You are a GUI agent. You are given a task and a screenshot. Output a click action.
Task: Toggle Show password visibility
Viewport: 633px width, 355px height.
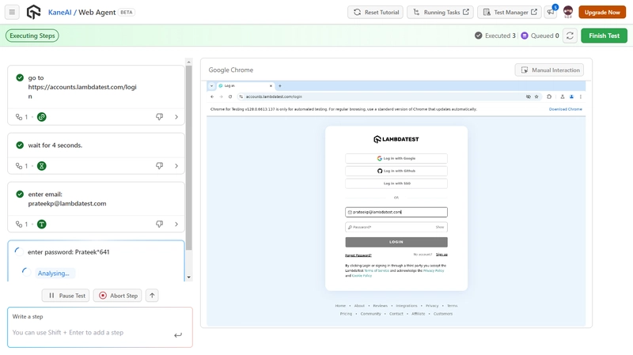440,227
